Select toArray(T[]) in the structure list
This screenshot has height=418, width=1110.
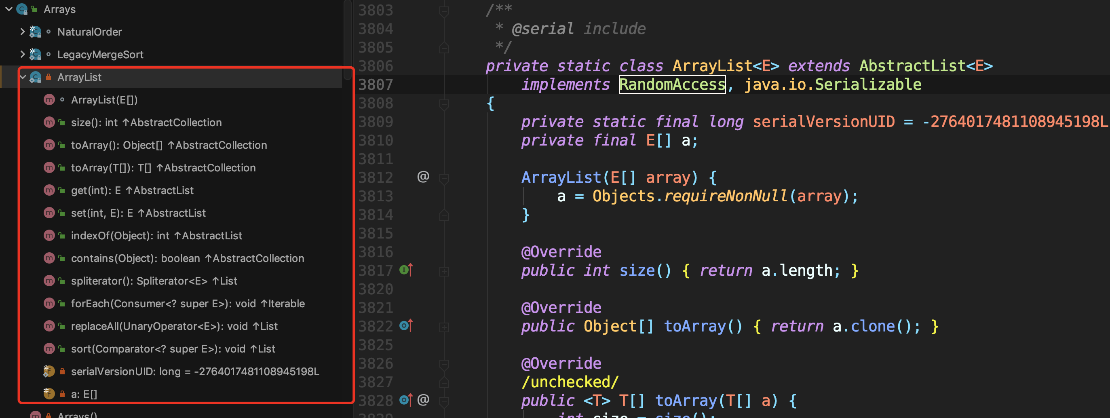[x=163, y=168]
